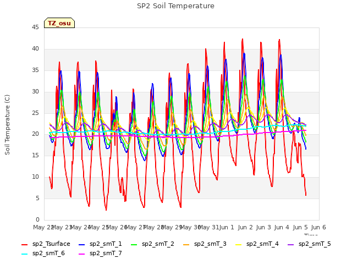Click the Jun 6 x-axis tick label
Viewport: 352px width, 264px height.
(318, 227)
